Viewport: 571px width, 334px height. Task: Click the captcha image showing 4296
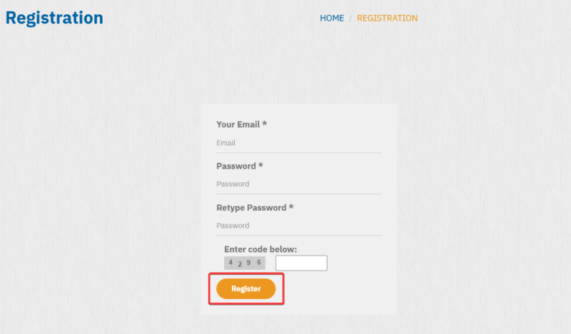[245, 263]
